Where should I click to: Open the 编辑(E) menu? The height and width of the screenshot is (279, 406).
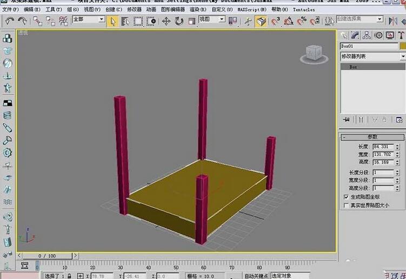[32, 10]
